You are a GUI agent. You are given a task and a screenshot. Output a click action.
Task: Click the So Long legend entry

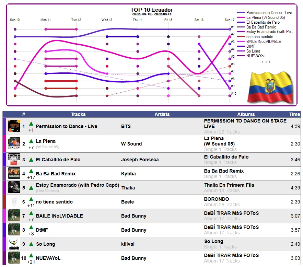pos(248,51)
